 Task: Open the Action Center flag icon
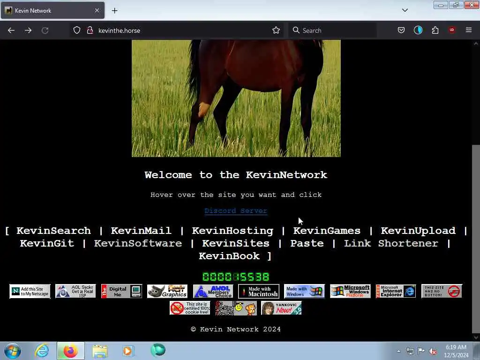coord(421,351)
